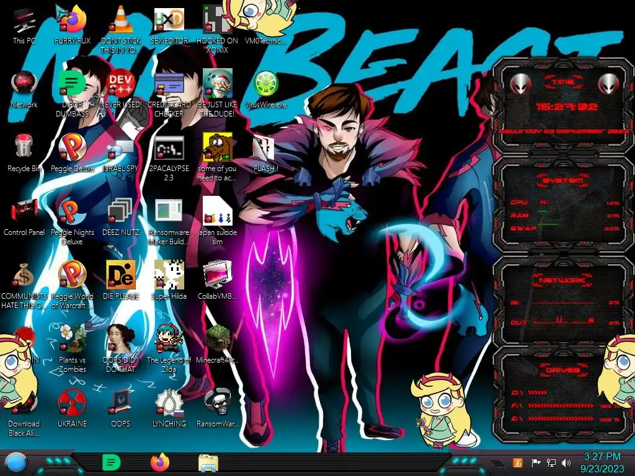Click the orange tray application icon
This screenshot has height=476, width=635.
[518, 462]
